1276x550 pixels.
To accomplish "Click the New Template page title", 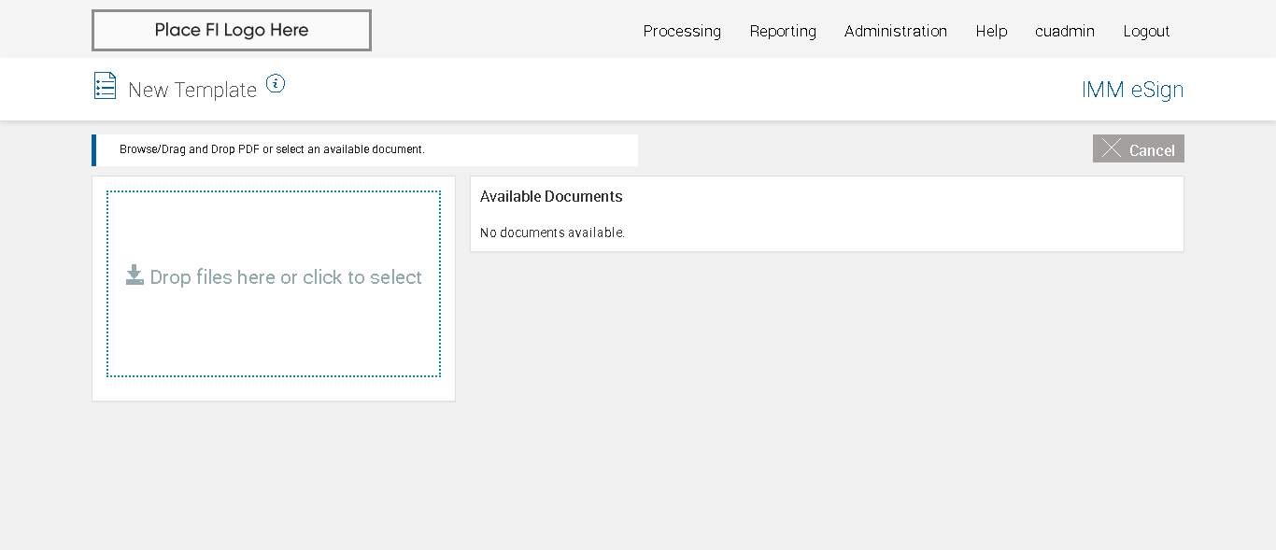I will [192, 90].
